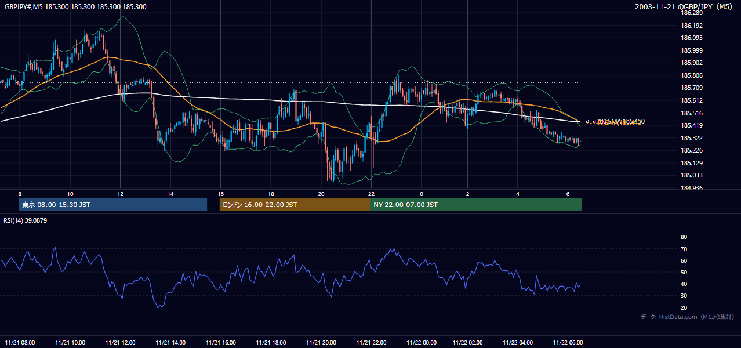Click bottom time label 11/22 04:00
Image resolution: width=741 pixels, height=348 pixels.
(x=518, y=342)
